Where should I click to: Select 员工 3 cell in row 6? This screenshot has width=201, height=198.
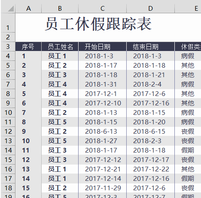tap(60, 75)
